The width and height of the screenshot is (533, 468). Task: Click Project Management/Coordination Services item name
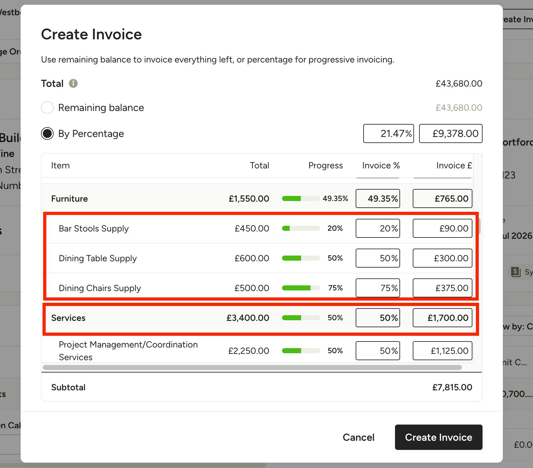pos(128,351)
